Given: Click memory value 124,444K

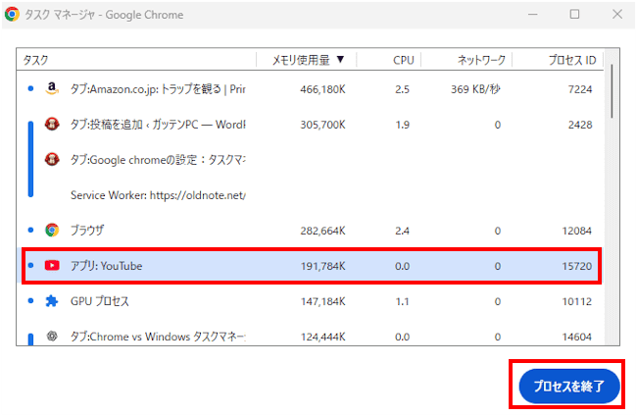Looking at the screenshot, I should tap(322, 337).
